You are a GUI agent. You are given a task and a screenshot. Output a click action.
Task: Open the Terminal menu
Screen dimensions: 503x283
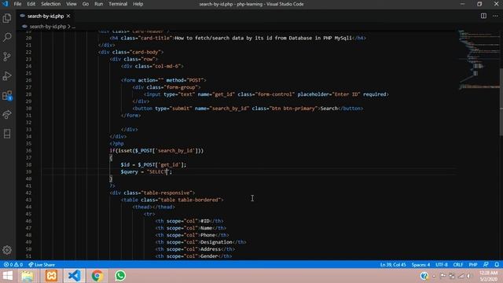click(x=118, y=4)
